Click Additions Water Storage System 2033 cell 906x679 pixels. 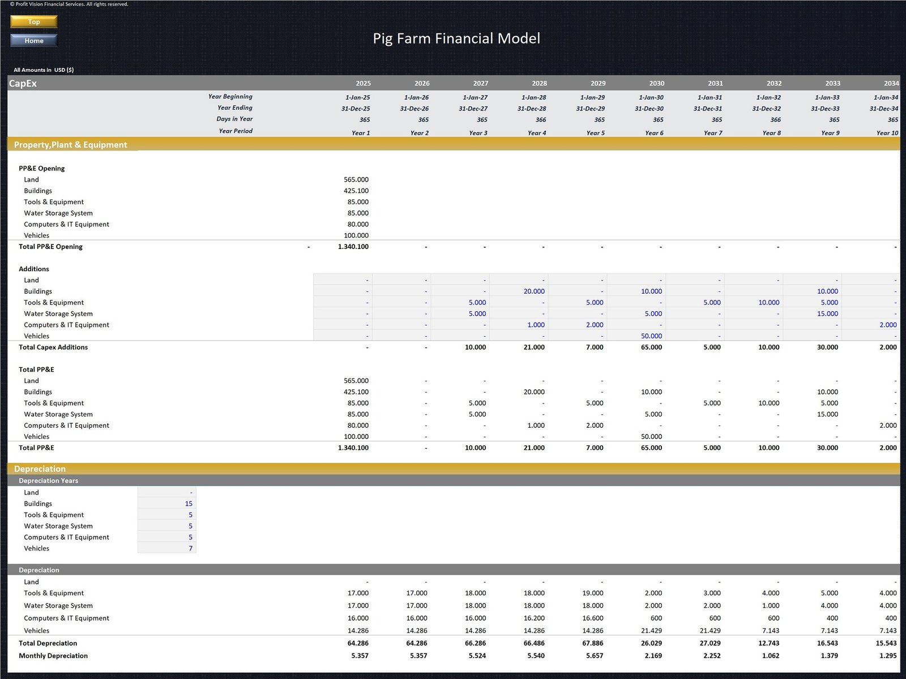812,313
